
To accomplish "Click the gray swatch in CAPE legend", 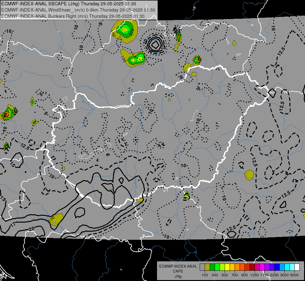I will click(202, 267).
